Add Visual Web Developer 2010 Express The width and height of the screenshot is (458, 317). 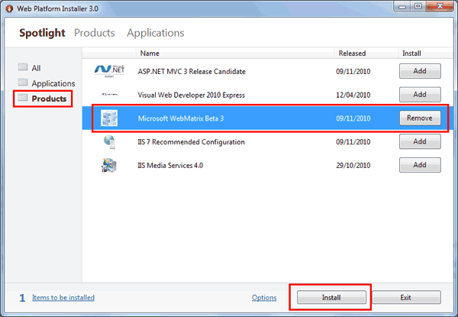point(420,95)
